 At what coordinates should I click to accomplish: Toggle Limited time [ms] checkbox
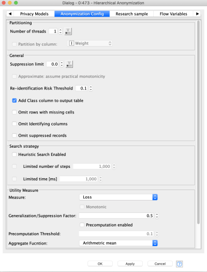(x=14, y=179)
